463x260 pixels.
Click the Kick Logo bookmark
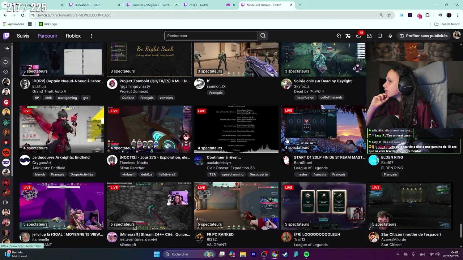pos(48,24)
